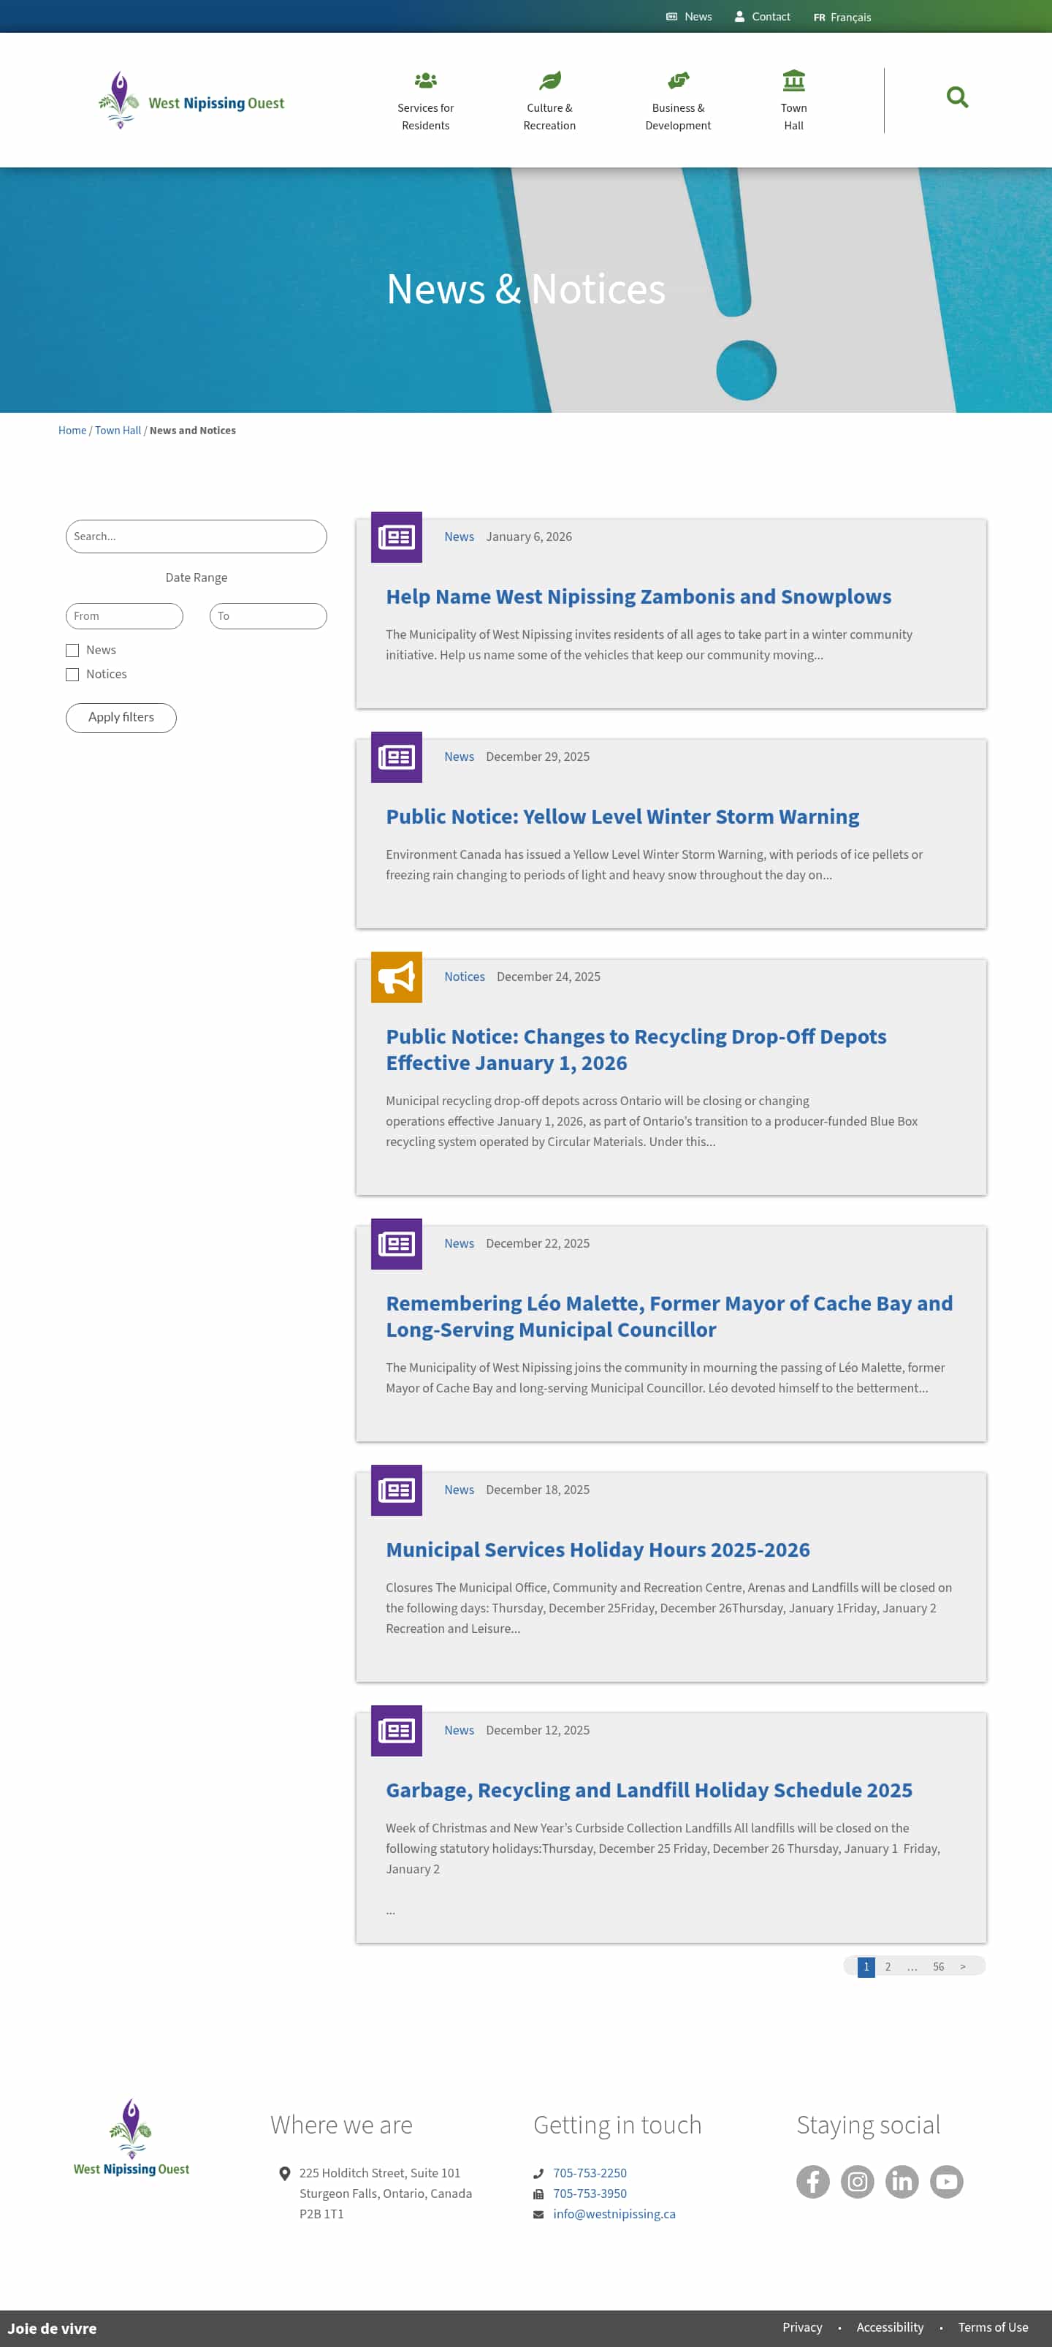
Task: Open the YouTube social icon
Action: pyautogui.click(x=946, y=2181)
